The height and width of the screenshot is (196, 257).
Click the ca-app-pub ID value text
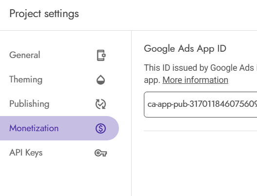(x=202, y=104)
